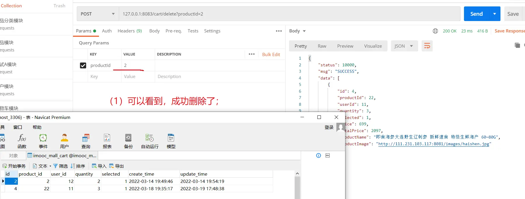
Task: Click the Filter (筛选) toolbar icon
Action: (x=60, y=166)
